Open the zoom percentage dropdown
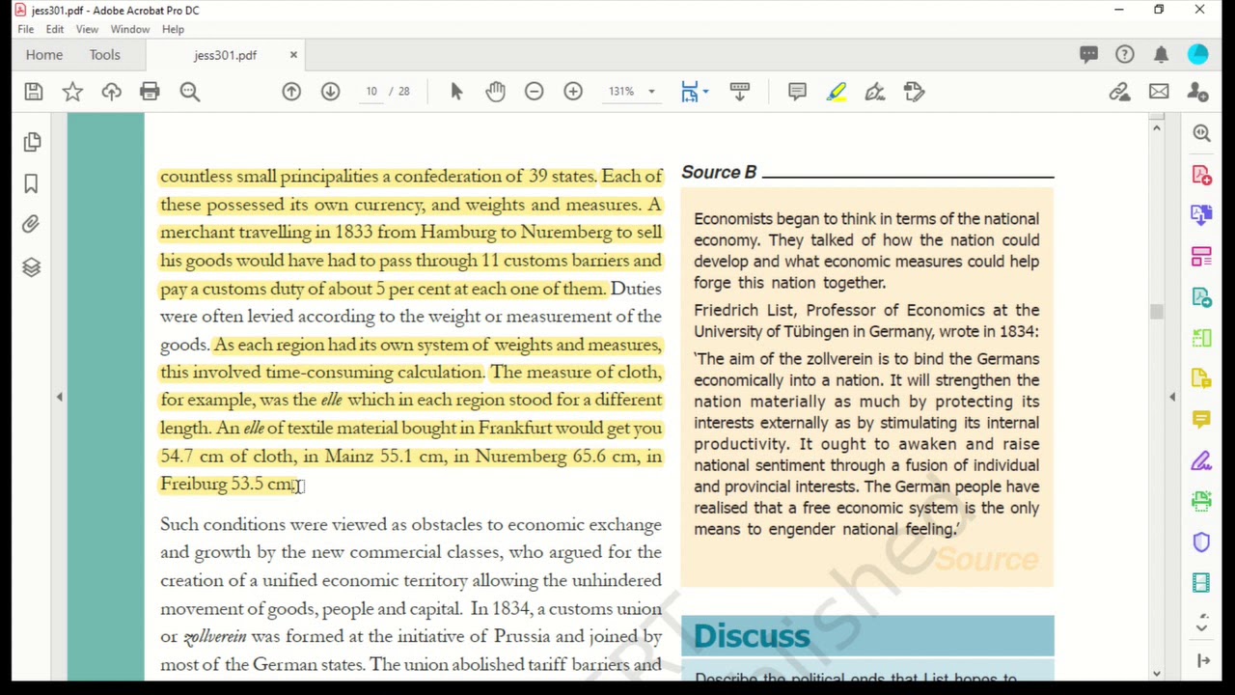Screen dimensions: 1235x695 651,92
